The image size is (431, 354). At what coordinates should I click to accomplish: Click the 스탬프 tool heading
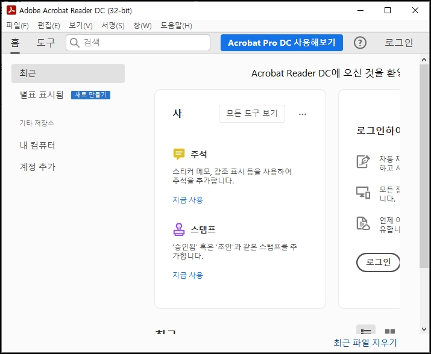coord(203,229)
